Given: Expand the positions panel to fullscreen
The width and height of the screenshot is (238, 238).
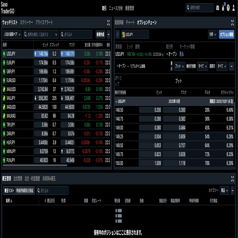Looking at the screenshot, I should pyautogui.click(x=232, y=179).
